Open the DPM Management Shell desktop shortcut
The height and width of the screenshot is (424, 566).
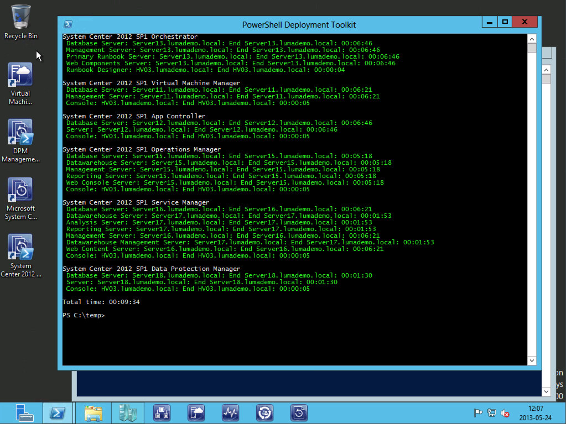[20, 140]
